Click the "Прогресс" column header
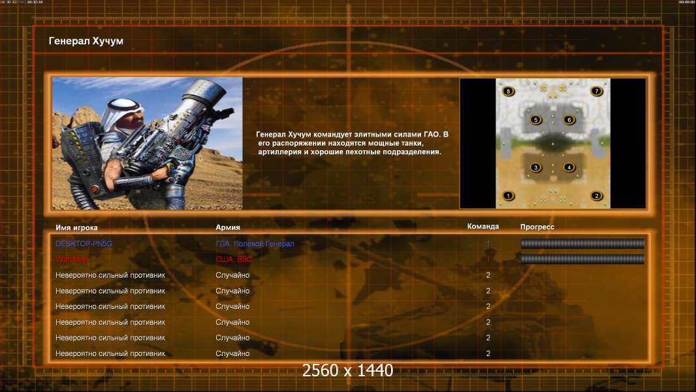 pyautogui.click(x=537, y=227)
